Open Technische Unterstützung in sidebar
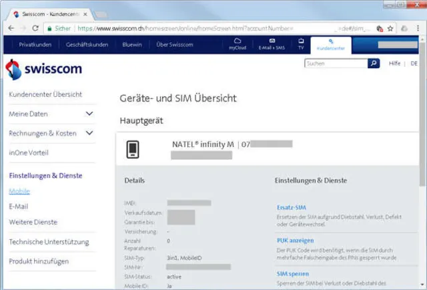The width and height of the screenshot is (427, 290). tap(49, 241)
